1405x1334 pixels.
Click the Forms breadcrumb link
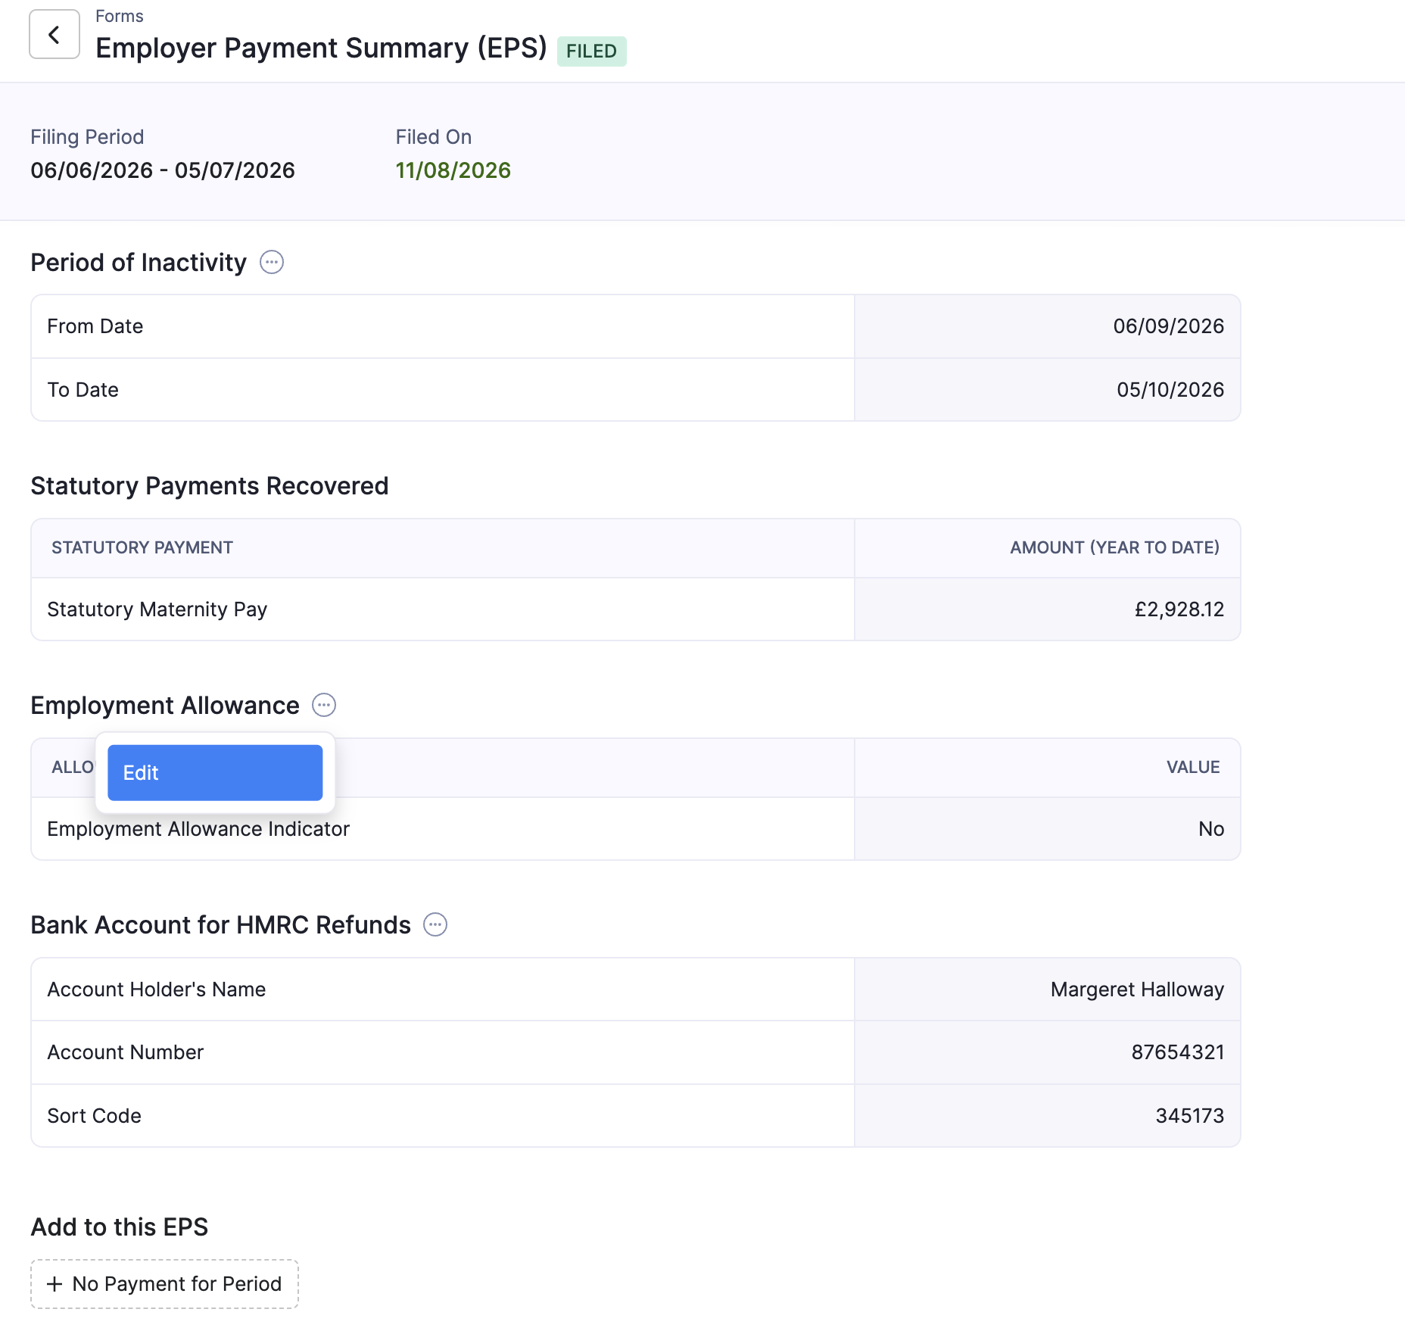coord(120,16)
